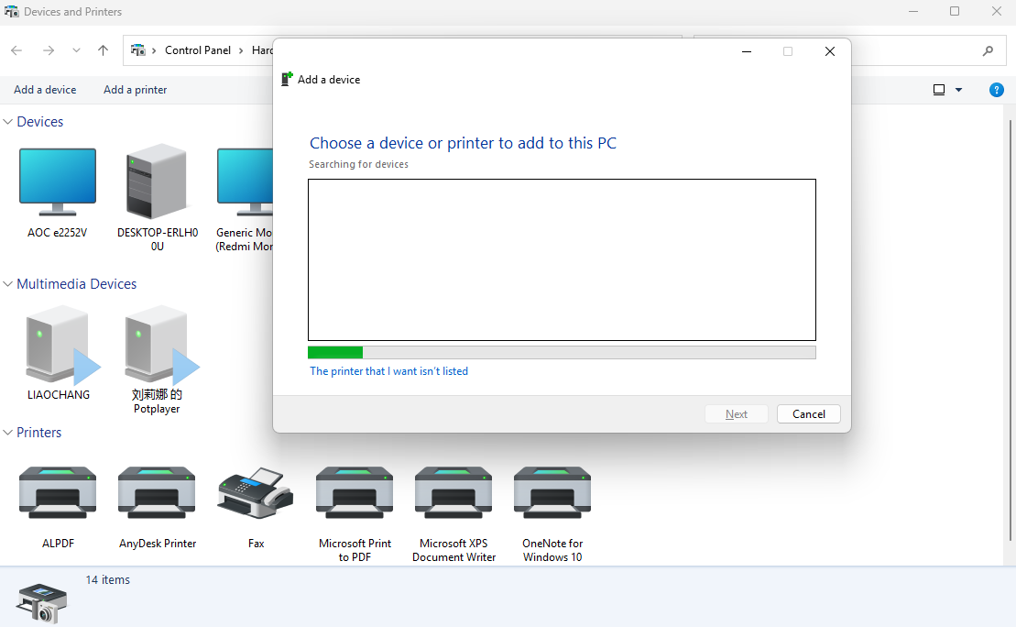Click Add a printer in toolbar
This screenshot has width=1016, height=627.
pyautogui.click(x=135, y=90)
